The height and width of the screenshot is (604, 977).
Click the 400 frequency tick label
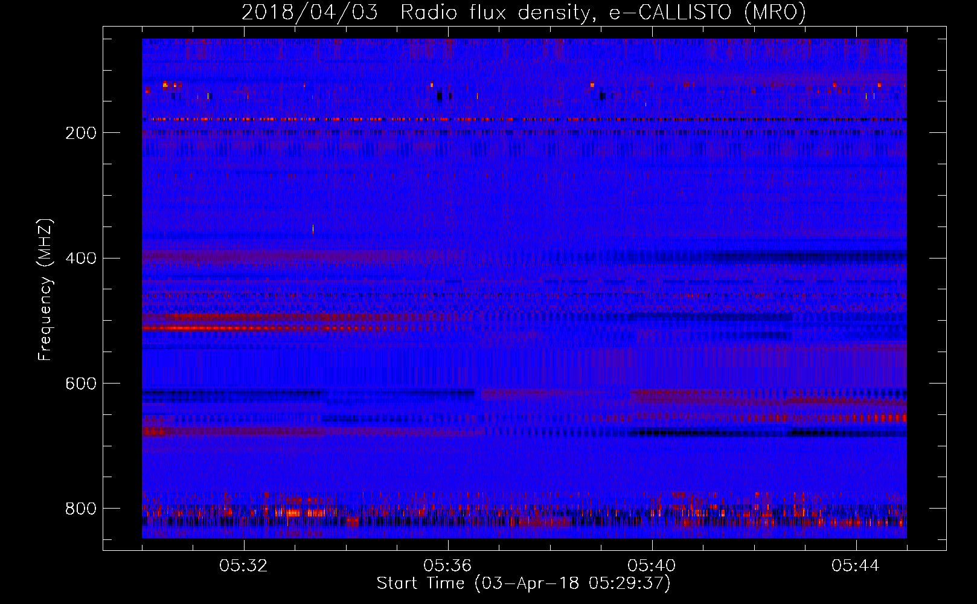81,259
